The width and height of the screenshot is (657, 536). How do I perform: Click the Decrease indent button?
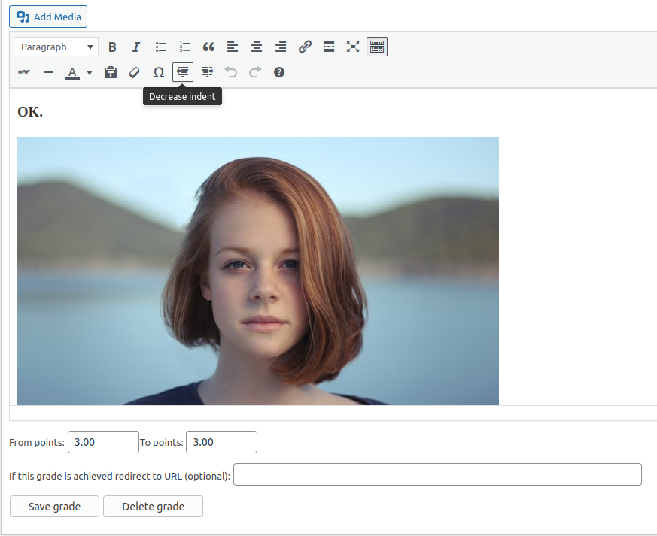point(183,73)
